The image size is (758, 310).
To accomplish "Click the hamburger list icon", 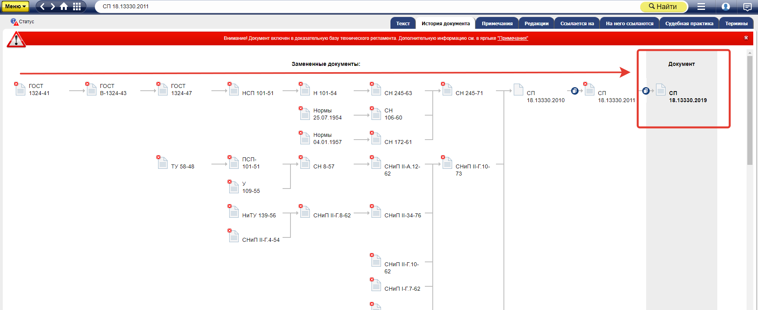I will [701, 7].
